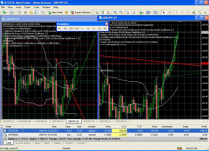The height and width of the screenshot is (151, 209).
Task: Click the New Order button
Action: click(x=55, y=12)
